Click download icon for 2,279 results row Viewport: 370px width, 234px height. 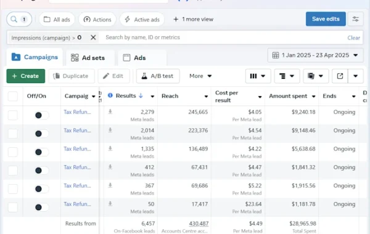pos(110,111)
